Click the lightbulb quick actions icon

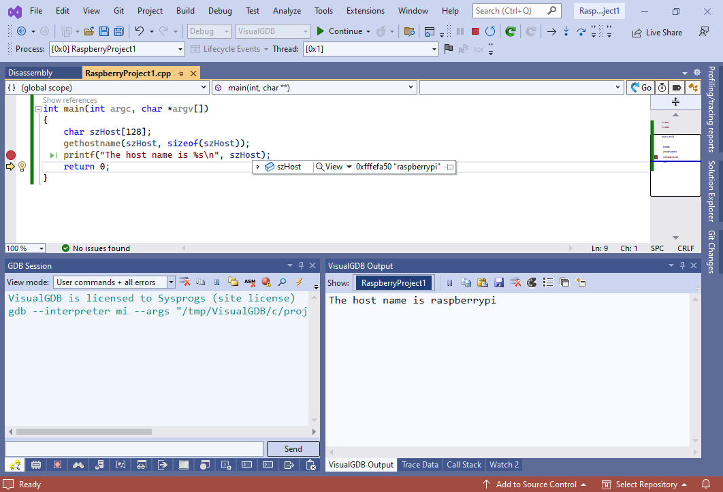[22, 167]
